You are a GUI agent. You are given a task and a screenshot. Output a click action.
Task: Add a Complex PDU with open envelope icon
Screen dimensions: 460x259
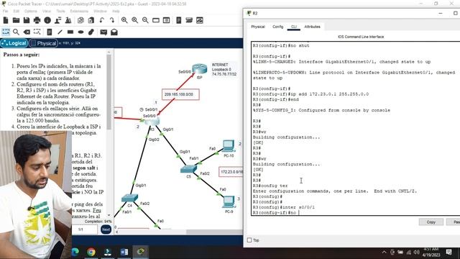(114, 32)
